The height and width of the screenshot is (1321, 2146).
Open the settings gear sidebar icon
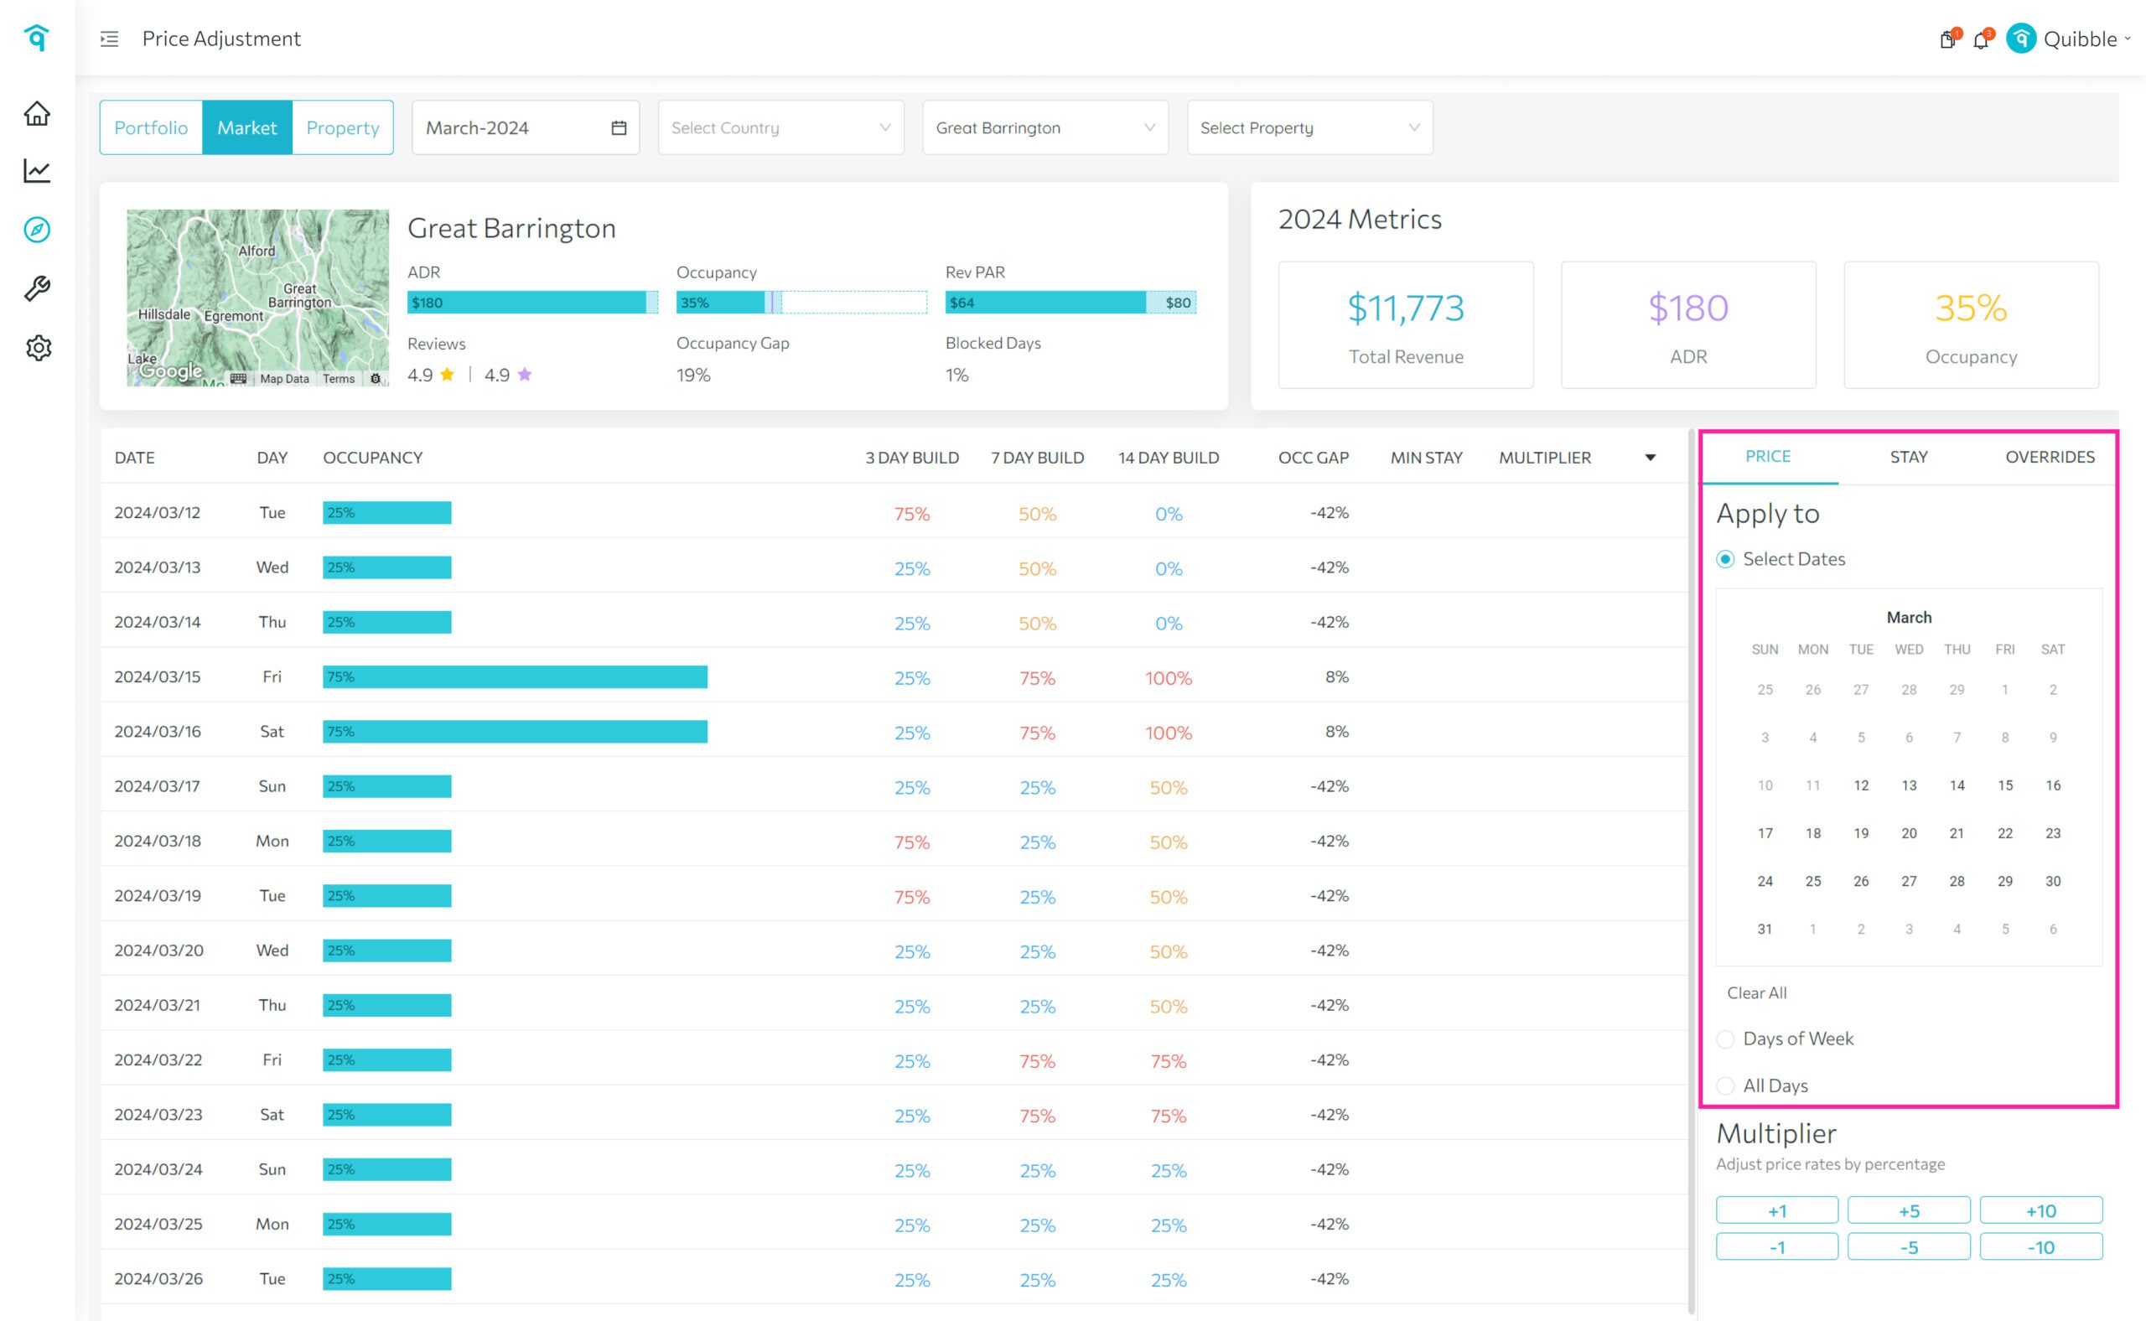[x=39, y=348]
